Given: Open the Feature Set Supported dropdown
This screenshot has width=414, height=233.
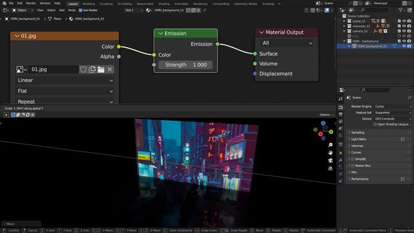Looking at the screenshot, I should point(393,113).
